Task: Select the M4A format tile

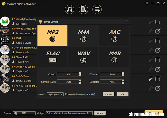Action: point(83,36)
